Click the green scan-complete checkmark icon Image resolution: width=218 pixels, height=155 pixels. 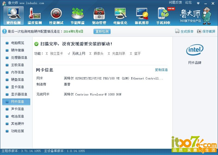pos(36,44)
